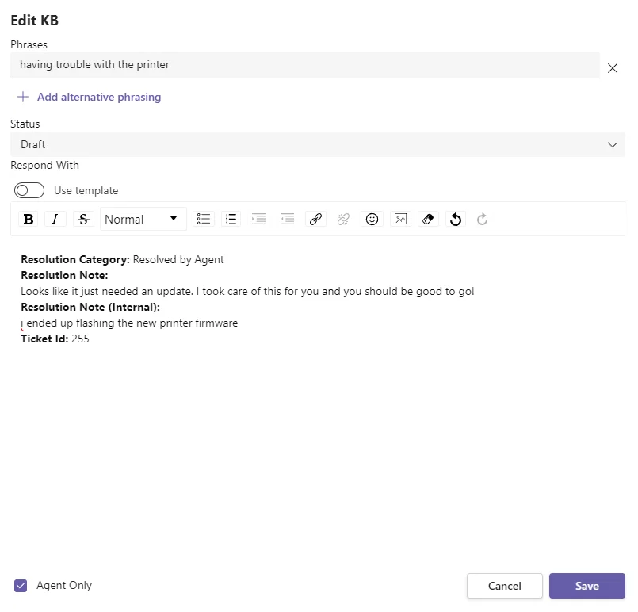This screenshot has width=638, height=612.
Task: Clear formatting with the eraser icon
Action: pos(428,220)
